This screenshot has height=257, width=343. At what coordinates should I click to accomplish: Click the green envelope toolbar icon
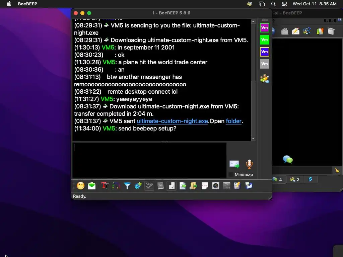(92, 186)
